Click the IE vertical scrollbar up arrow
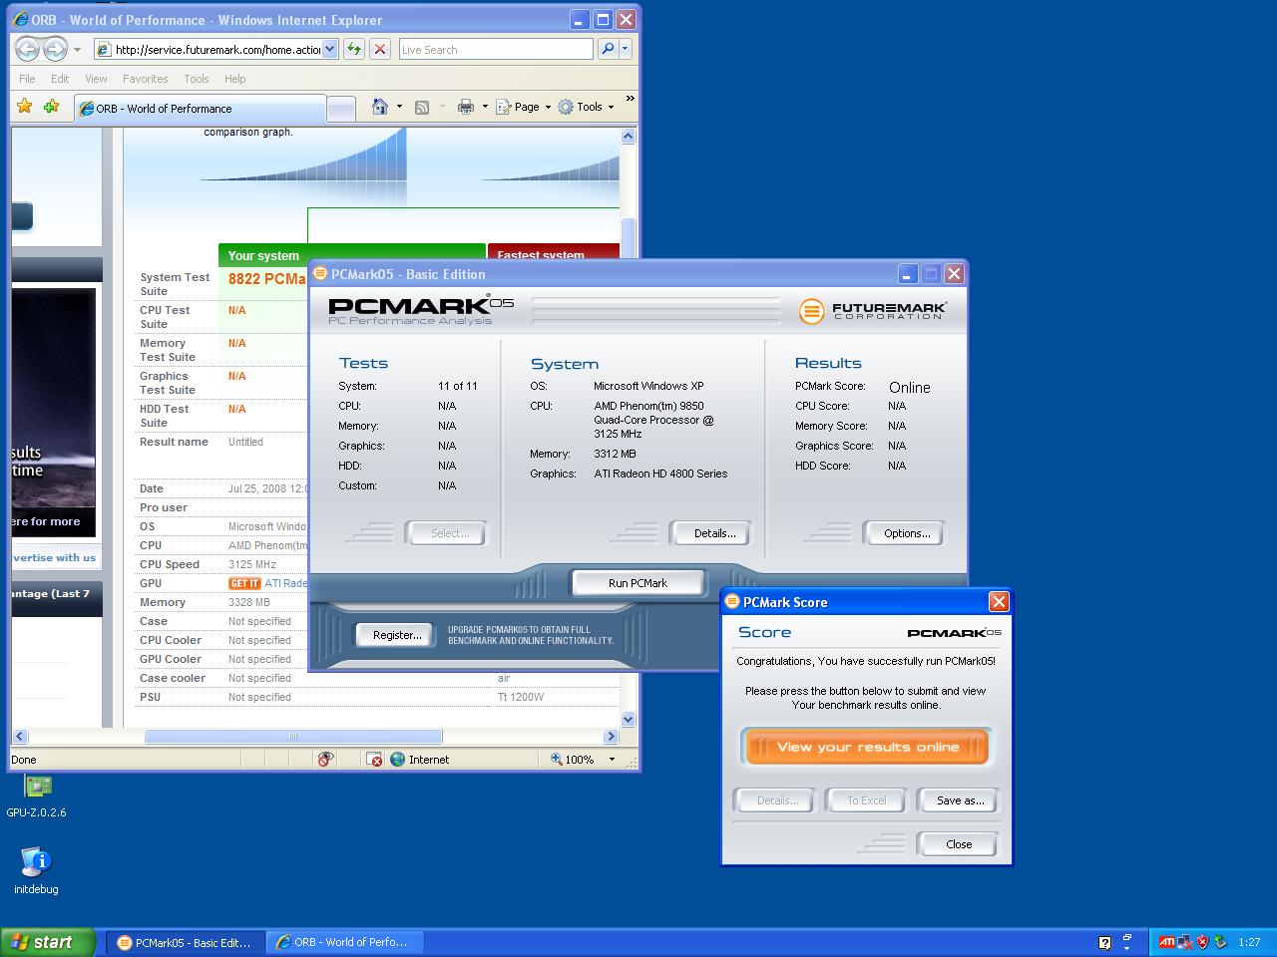Image resolution: width=1277 pixels, height=957 pixels. pos(629,136)
